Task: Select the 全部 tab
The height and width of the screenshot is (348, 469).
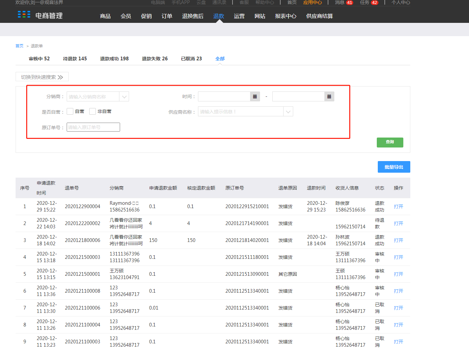Action: point(220,59)
